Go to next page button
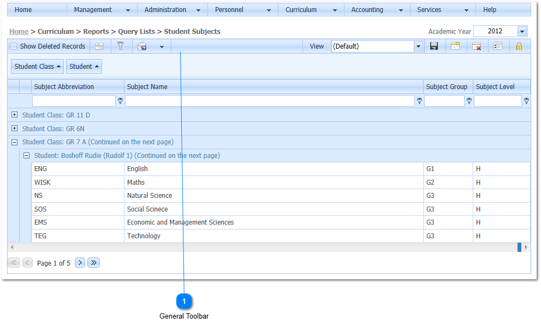Viewport: 541px width, 329px height. (x=80, y=263)
